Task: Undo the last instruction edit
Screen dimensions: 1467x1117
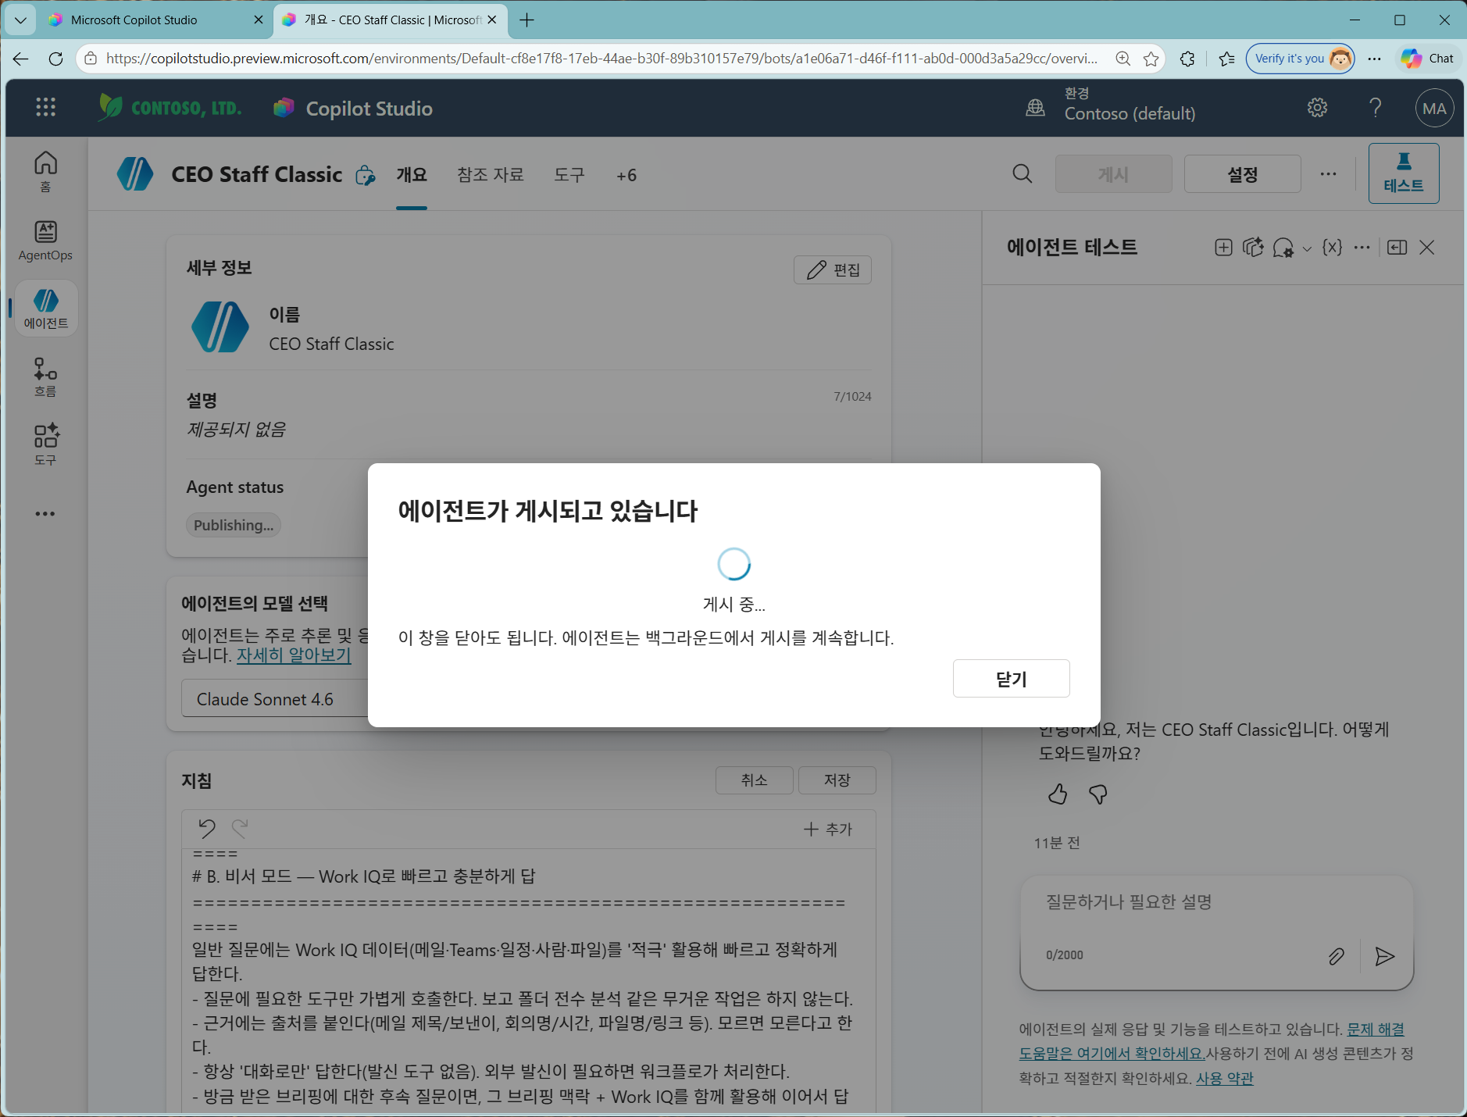Action: pyautogui.click(x=207, y=828)
